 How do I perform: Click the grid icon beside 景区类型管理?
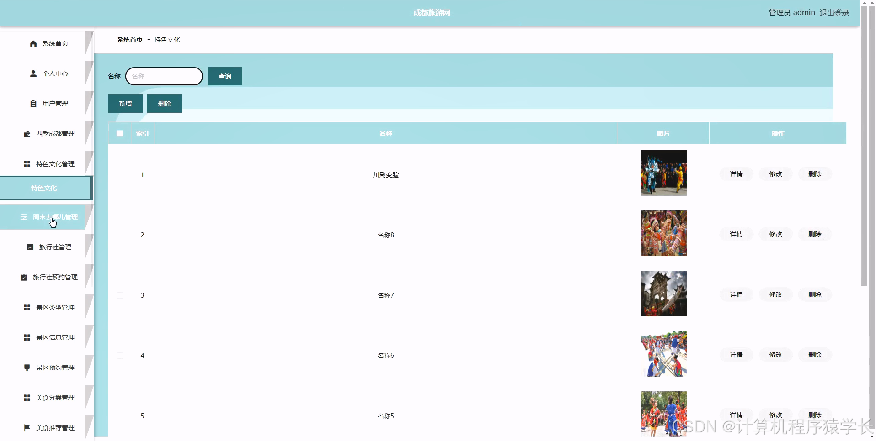pyautogui.click(x=27, y=307)
